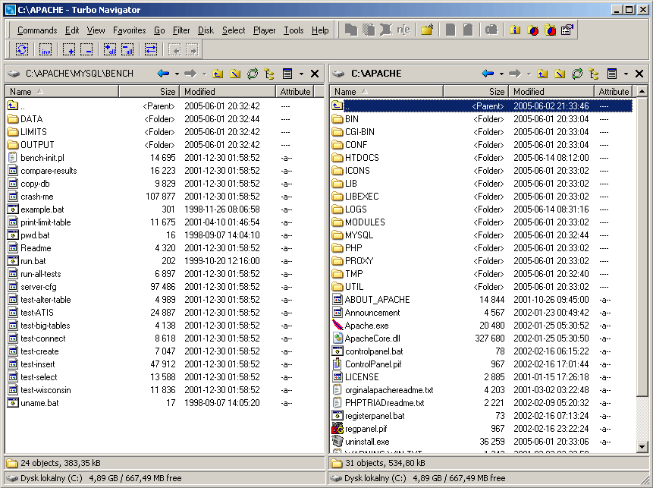Click the swap arrows selection toolbar icon

(150, 49)
